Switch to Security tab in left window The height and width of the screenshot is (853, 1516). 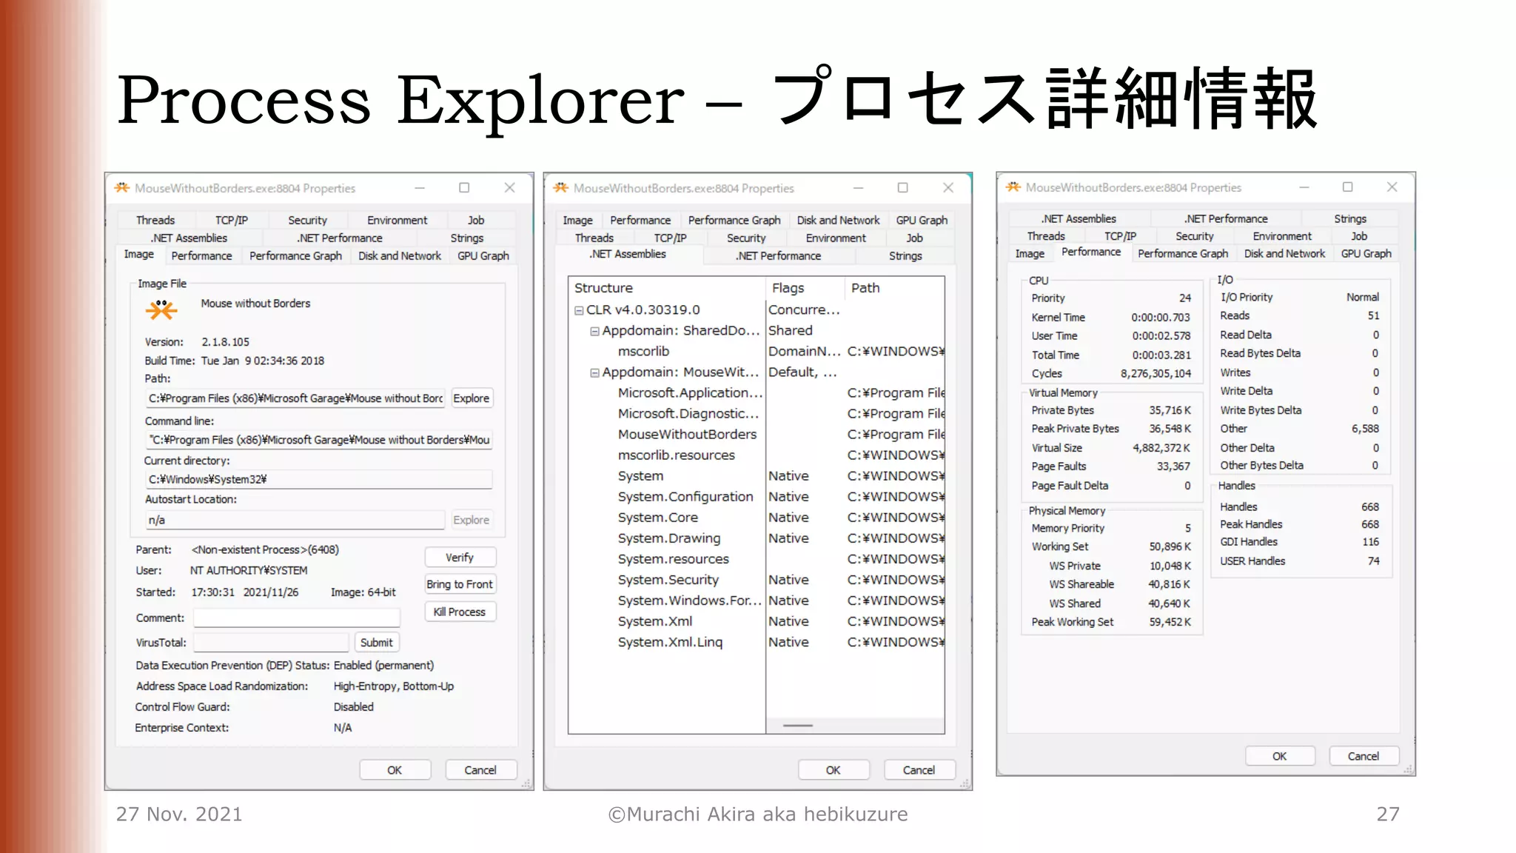tap(307, 220)
